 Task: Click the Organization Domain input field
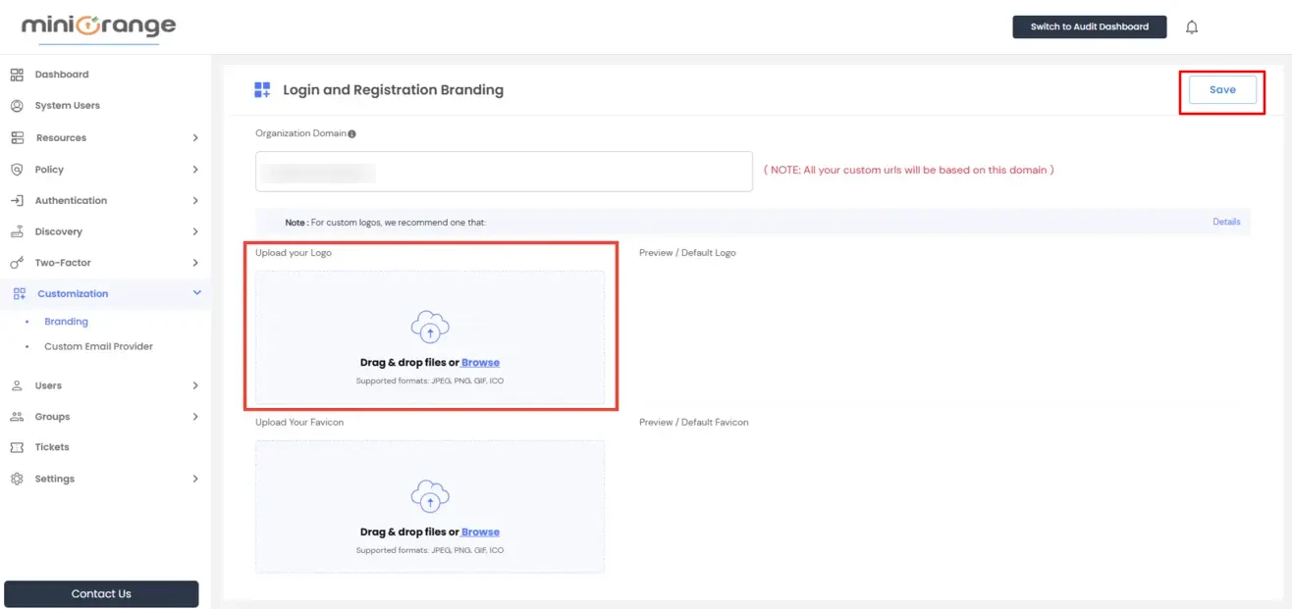503,170
